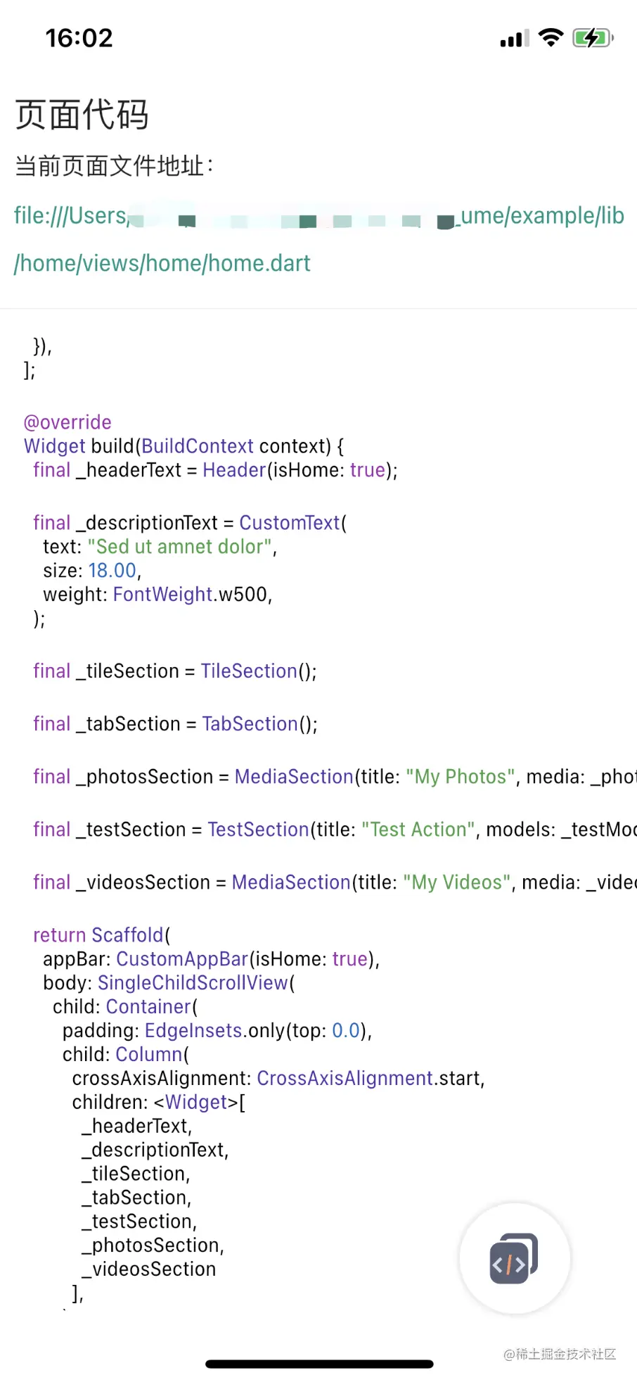Tap the 当前页面文件地址 label

pos(114,166)
